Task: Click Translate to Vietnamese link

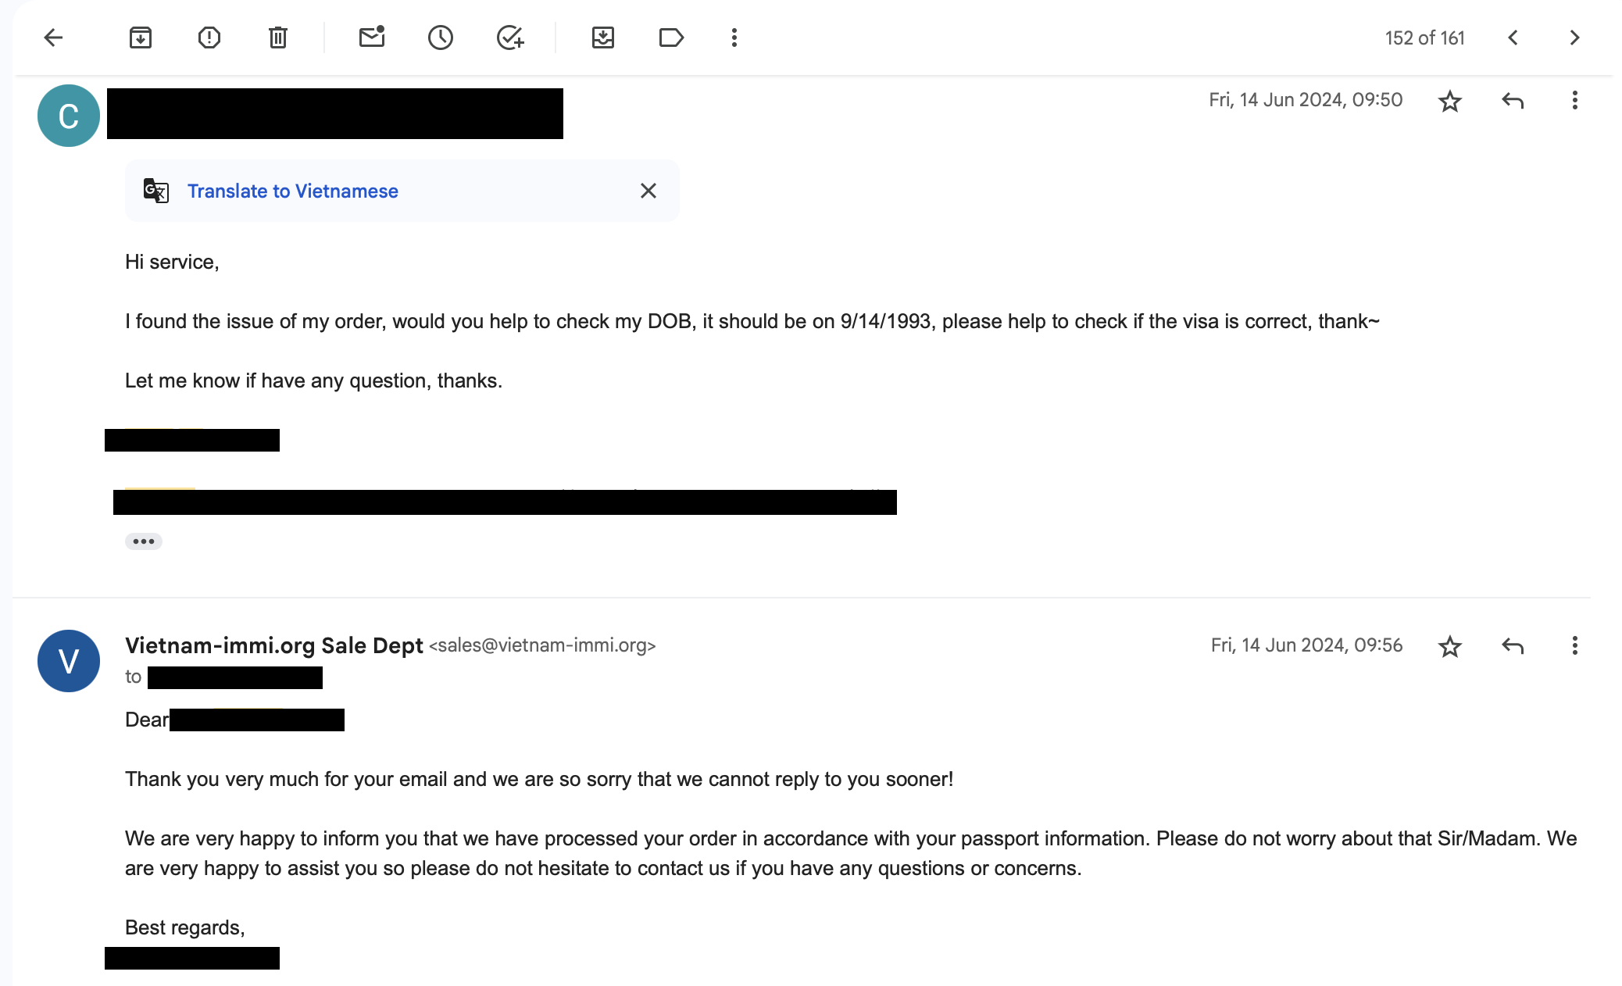Action: [x=292, y=191]
